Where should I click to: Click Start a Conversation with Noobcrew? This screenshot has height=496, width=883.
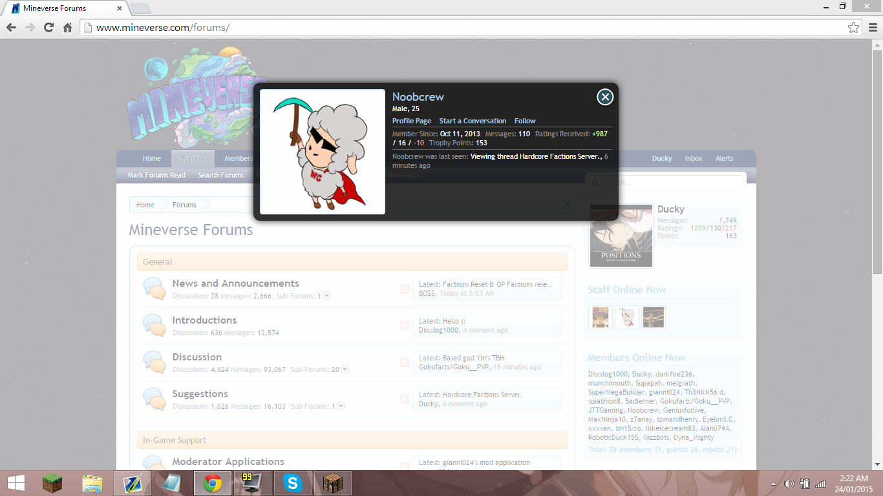click(473, 121)
